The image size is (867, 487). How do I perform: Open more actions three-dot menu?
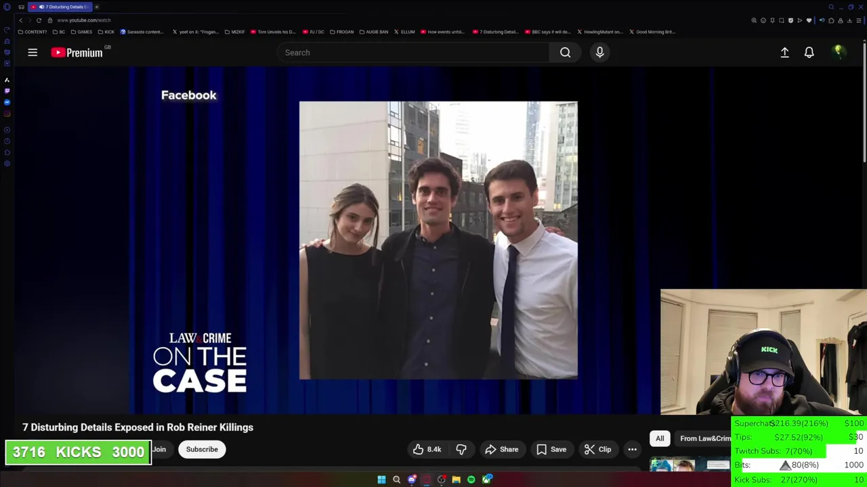[632, 449]
